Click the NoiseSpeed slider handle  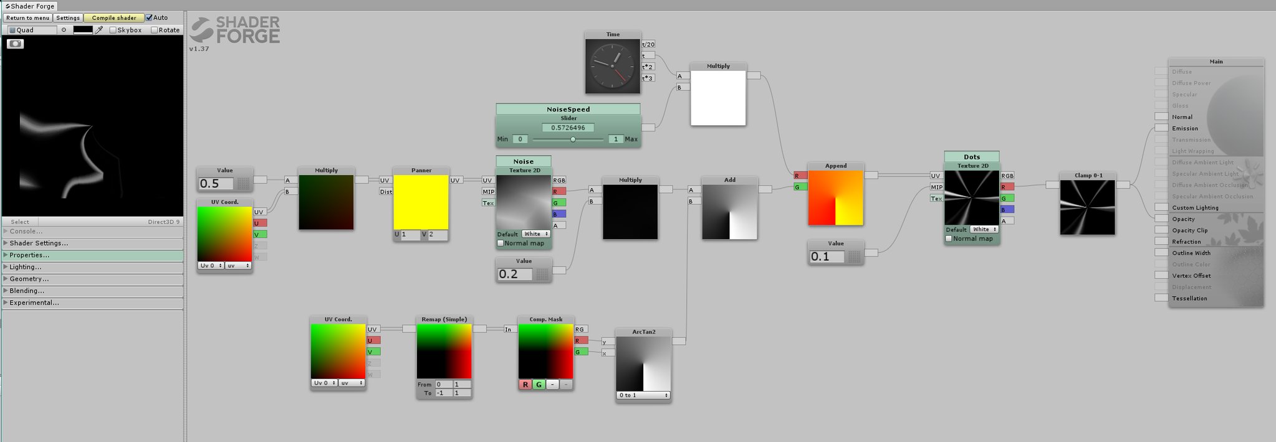pos(573,139)
